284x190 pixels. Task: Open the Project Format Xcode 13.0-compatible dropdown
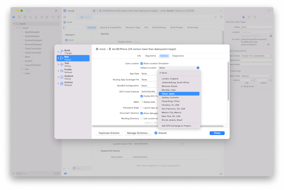256,56
